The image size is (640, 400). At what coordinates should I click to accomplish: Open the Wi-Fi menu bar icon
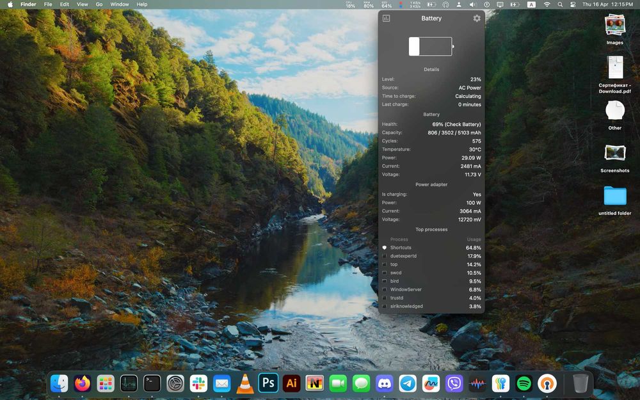pyautogui.click(x=547, y=4)
